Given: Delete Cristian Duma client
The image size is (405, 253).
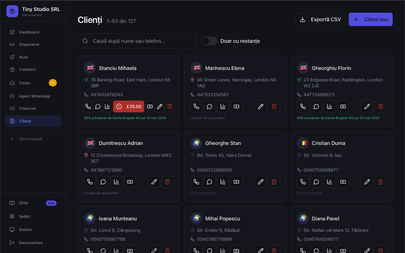Looking at the screenshot, I should (x=380, y=182).
